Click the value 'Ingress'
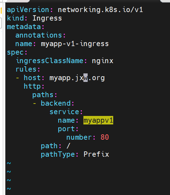 click(x=47, y=18)
